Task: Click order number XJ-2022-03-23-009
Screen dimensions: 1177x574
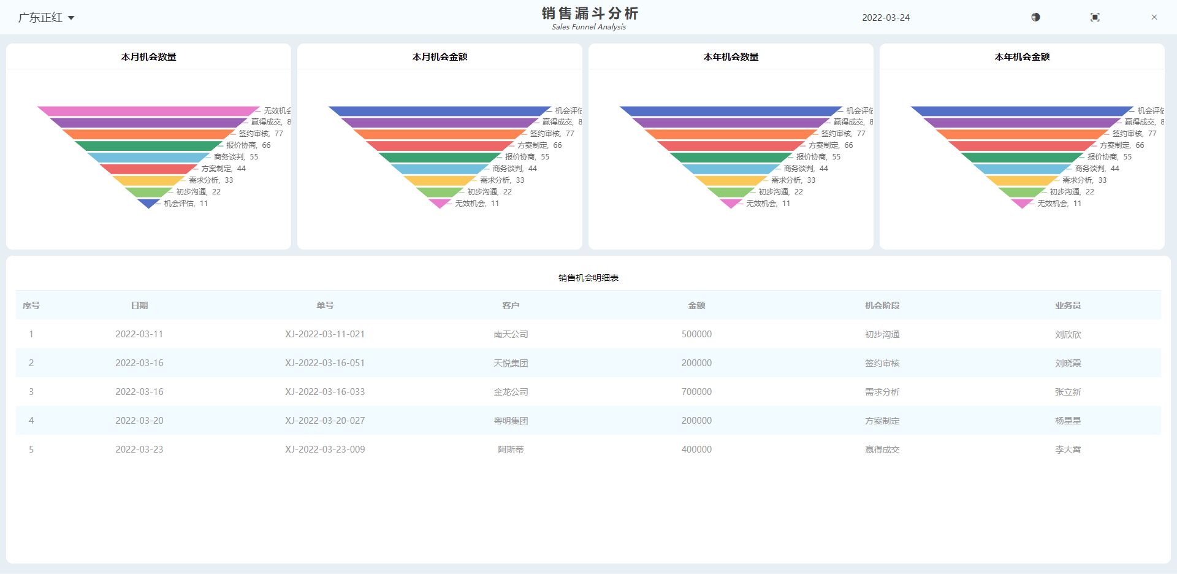Action: (x=325, y=450)
